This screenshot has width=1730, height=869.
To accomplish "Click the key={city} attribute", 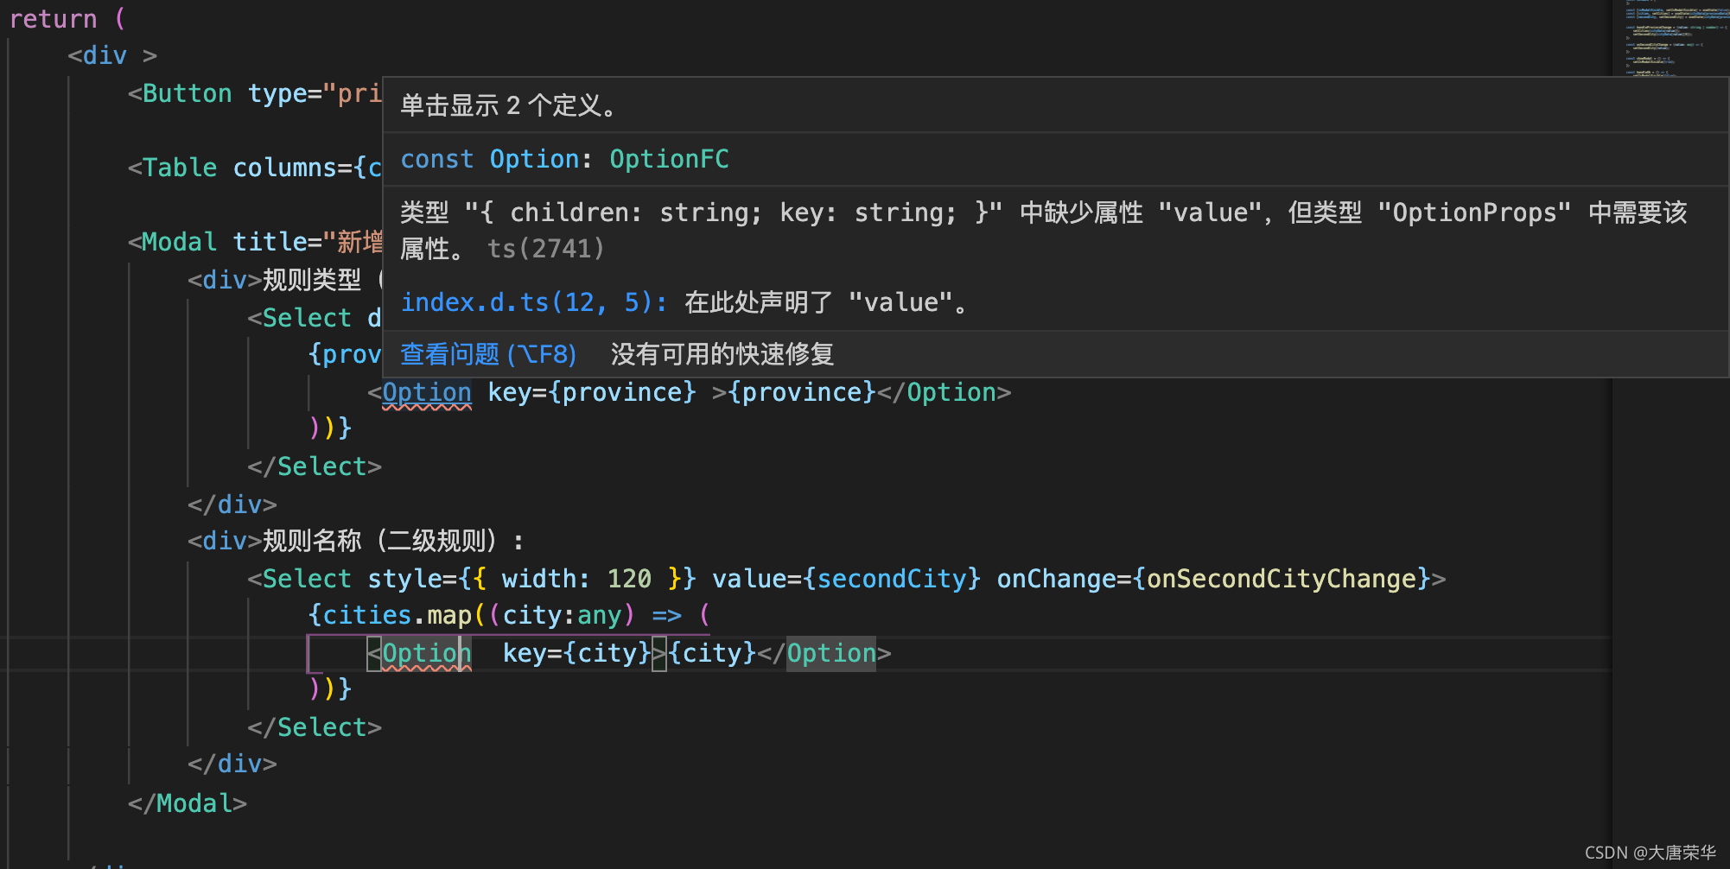I will pyautogui.click(x=576, y=653).
